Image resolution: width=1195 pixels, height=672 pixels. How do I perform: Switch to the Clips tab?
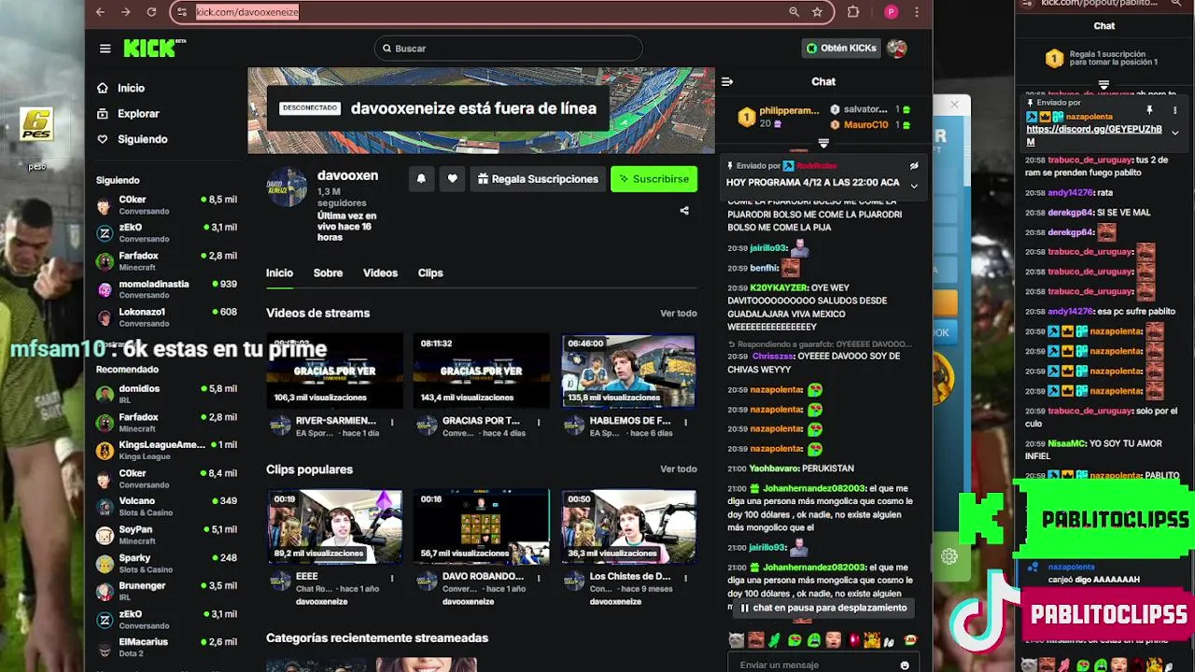[430, 273]
